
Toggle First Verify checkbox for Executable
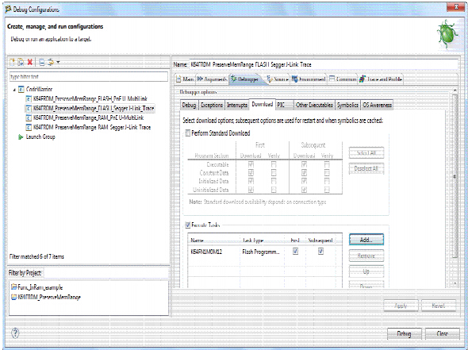click(x=274, y=164)
